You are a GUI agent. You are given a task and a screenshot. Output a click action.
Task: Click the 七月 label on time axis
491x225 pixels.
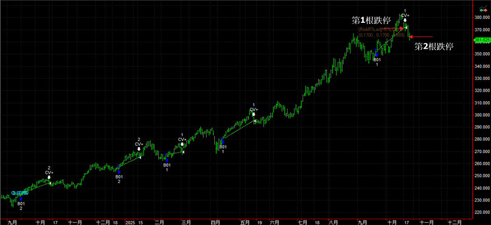pyautogui.click(x=303, y=222)
